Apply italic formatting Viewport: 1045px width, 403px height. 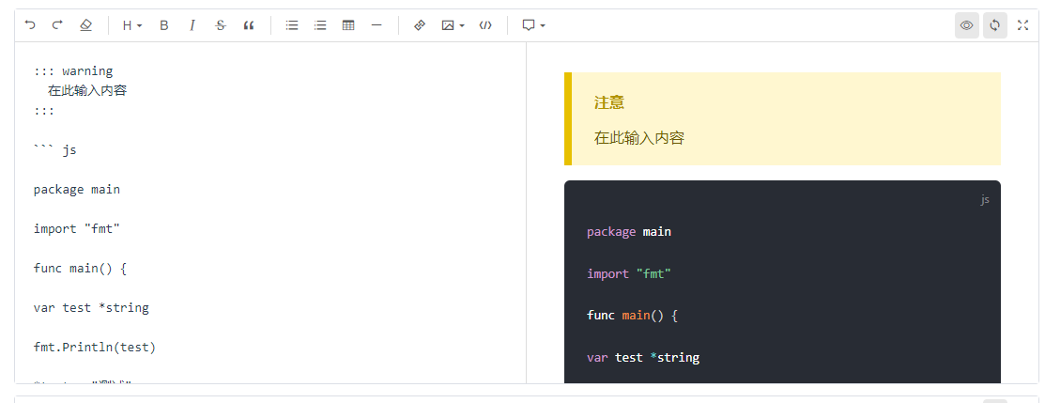(x=192, y=25)
